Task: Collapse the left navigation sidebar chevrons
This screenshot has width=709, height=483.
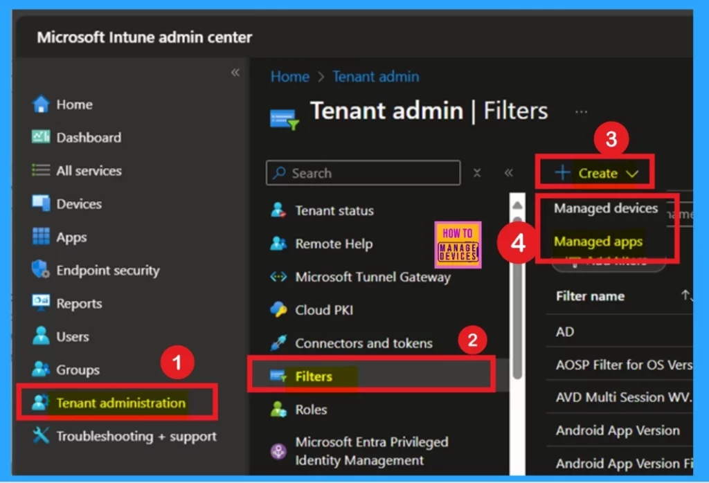Action: [x=235, y=72]
